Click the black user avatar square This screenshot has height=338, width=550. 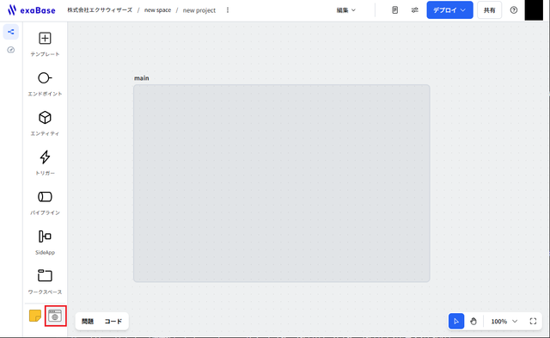[534, 10]
